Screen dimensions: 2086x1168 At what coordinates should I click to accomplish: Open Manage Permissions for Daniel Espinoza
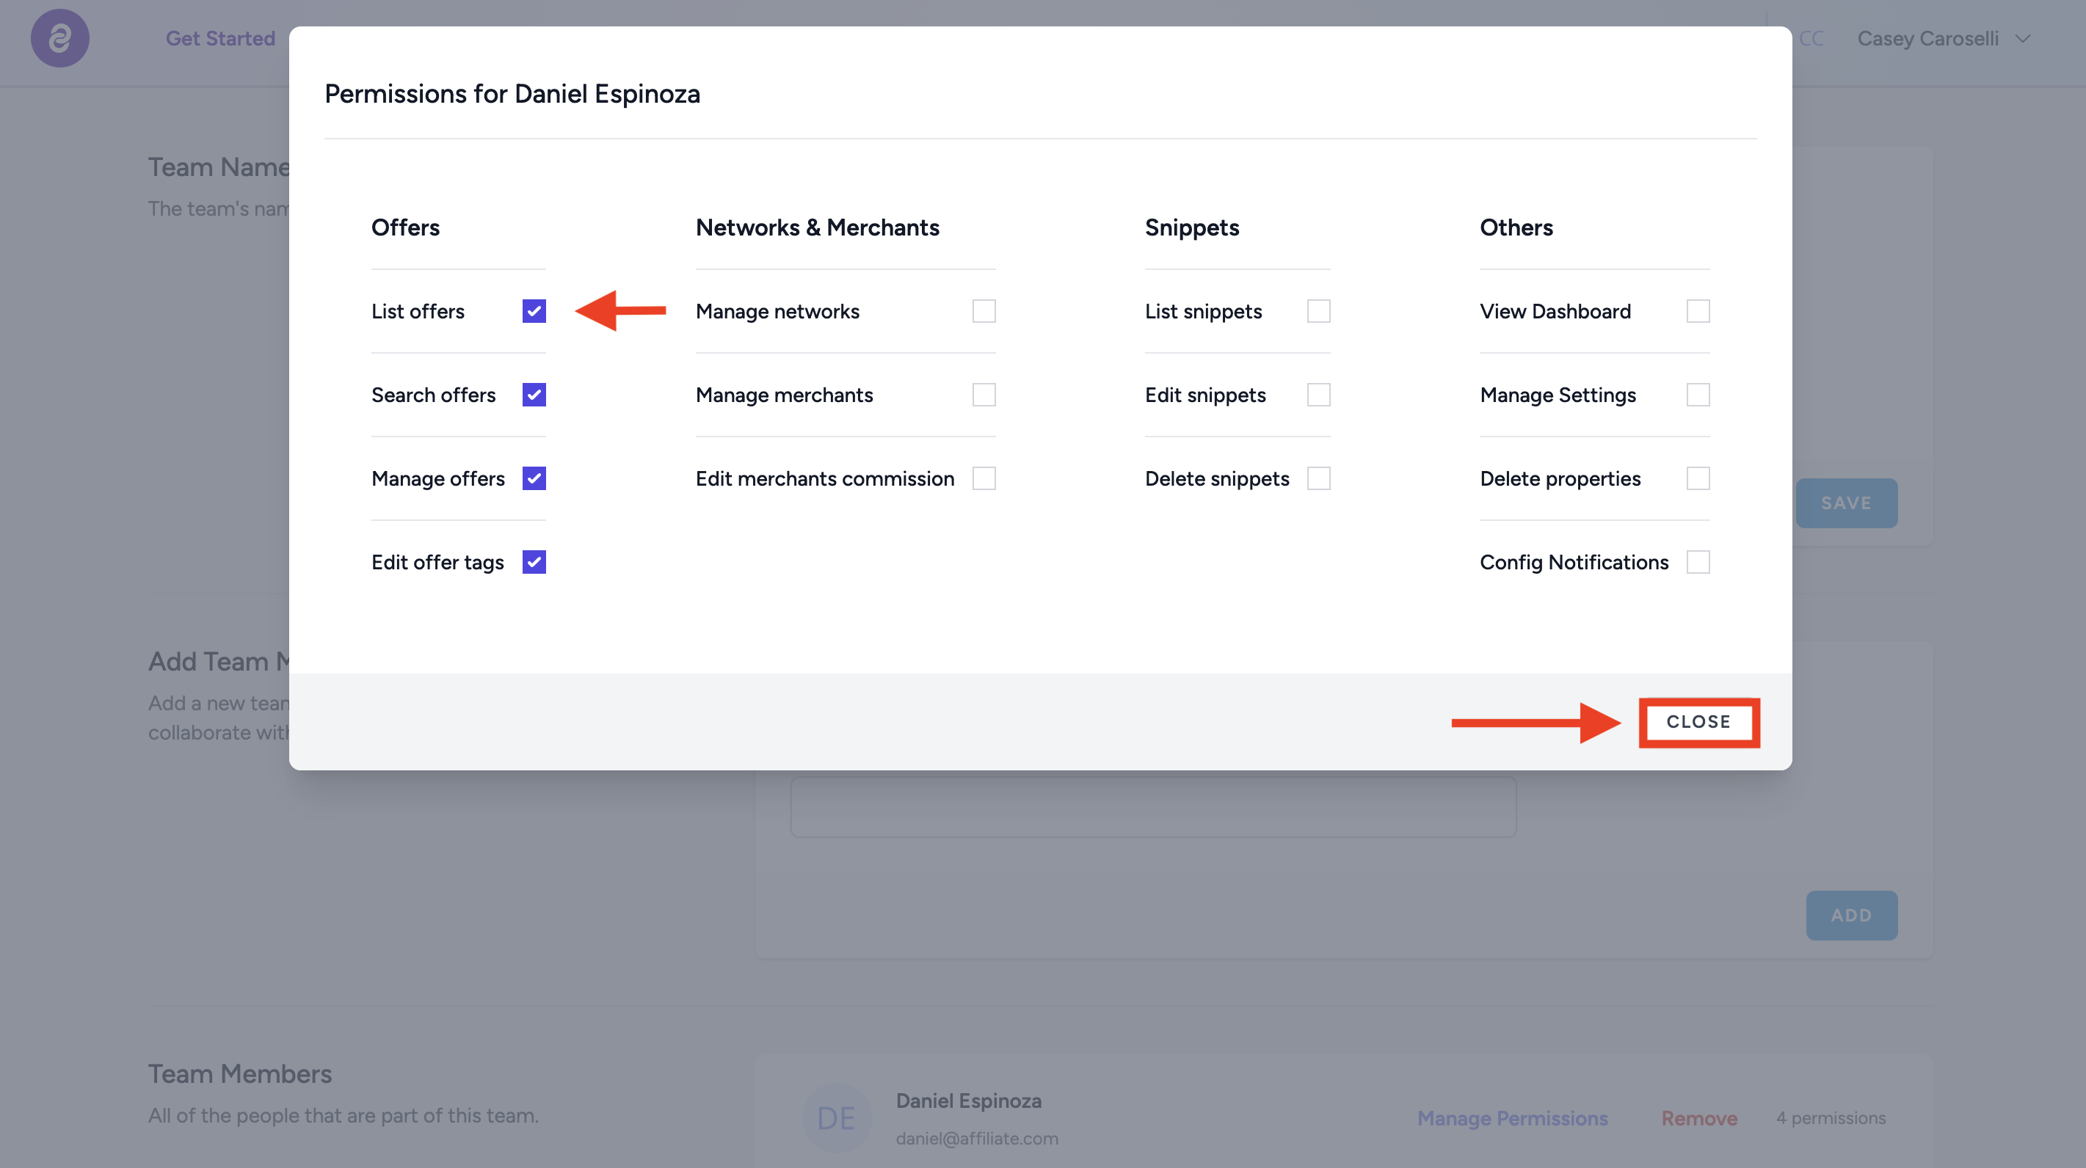[1512, 1118]
